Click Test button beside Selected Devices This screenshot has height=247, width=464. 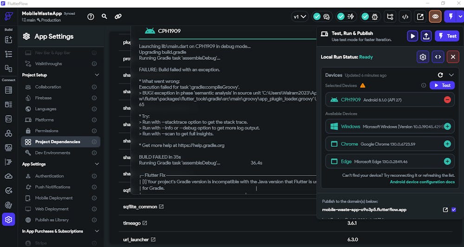[x=442, y=85]
